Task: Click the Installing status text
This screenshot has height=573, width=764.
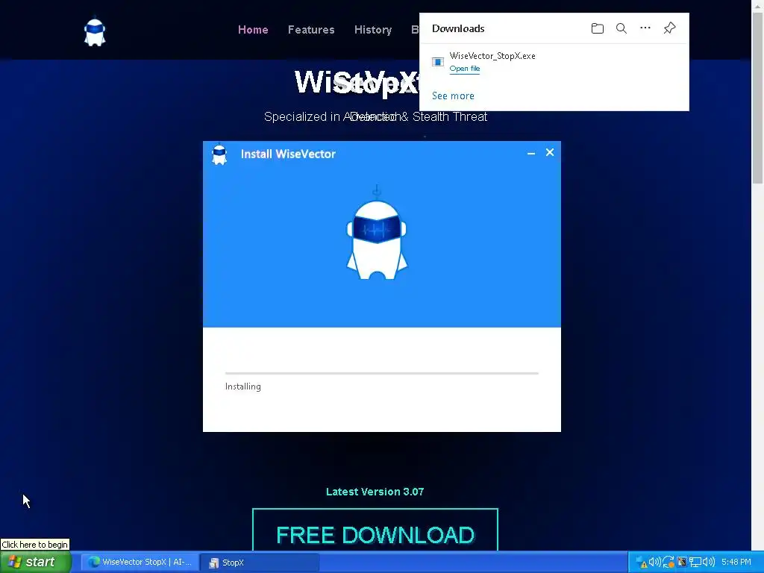Action: click(x=242, y=386)
